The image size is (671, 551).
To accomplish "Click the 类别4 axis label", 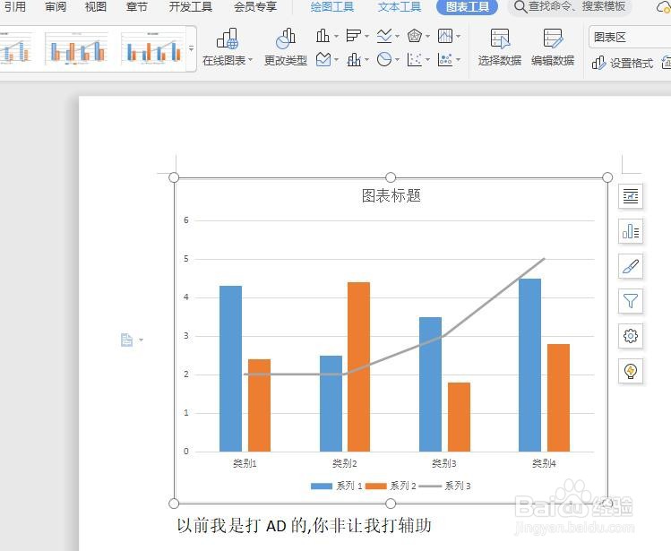I will 544,463.
